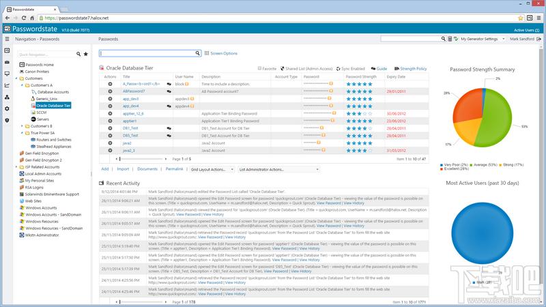Click the Passwordstate browser extension icon
The width and height of the screenshot is (546, 307).
click(x=530, y=18)
